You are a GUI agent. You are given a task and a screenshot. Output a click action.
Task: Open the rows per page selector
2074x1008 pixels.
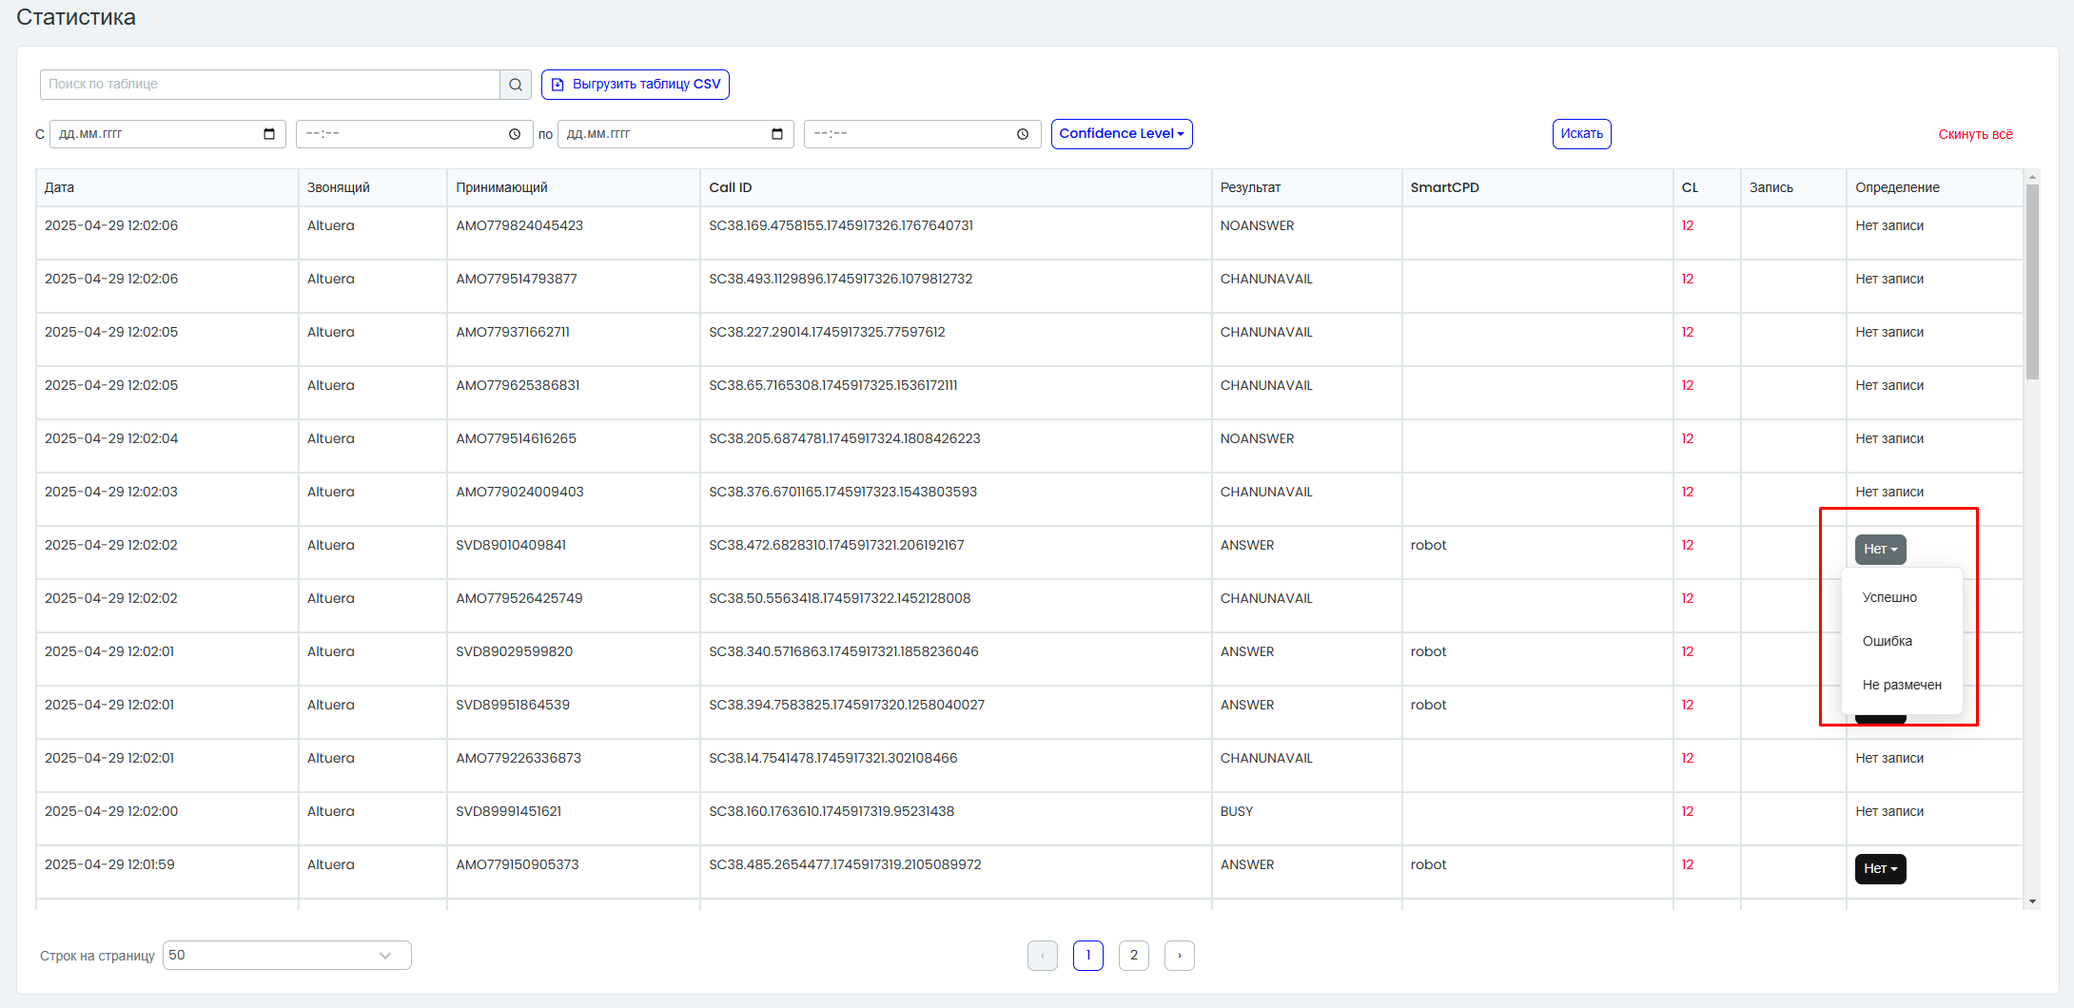click(x=287, y=956)
